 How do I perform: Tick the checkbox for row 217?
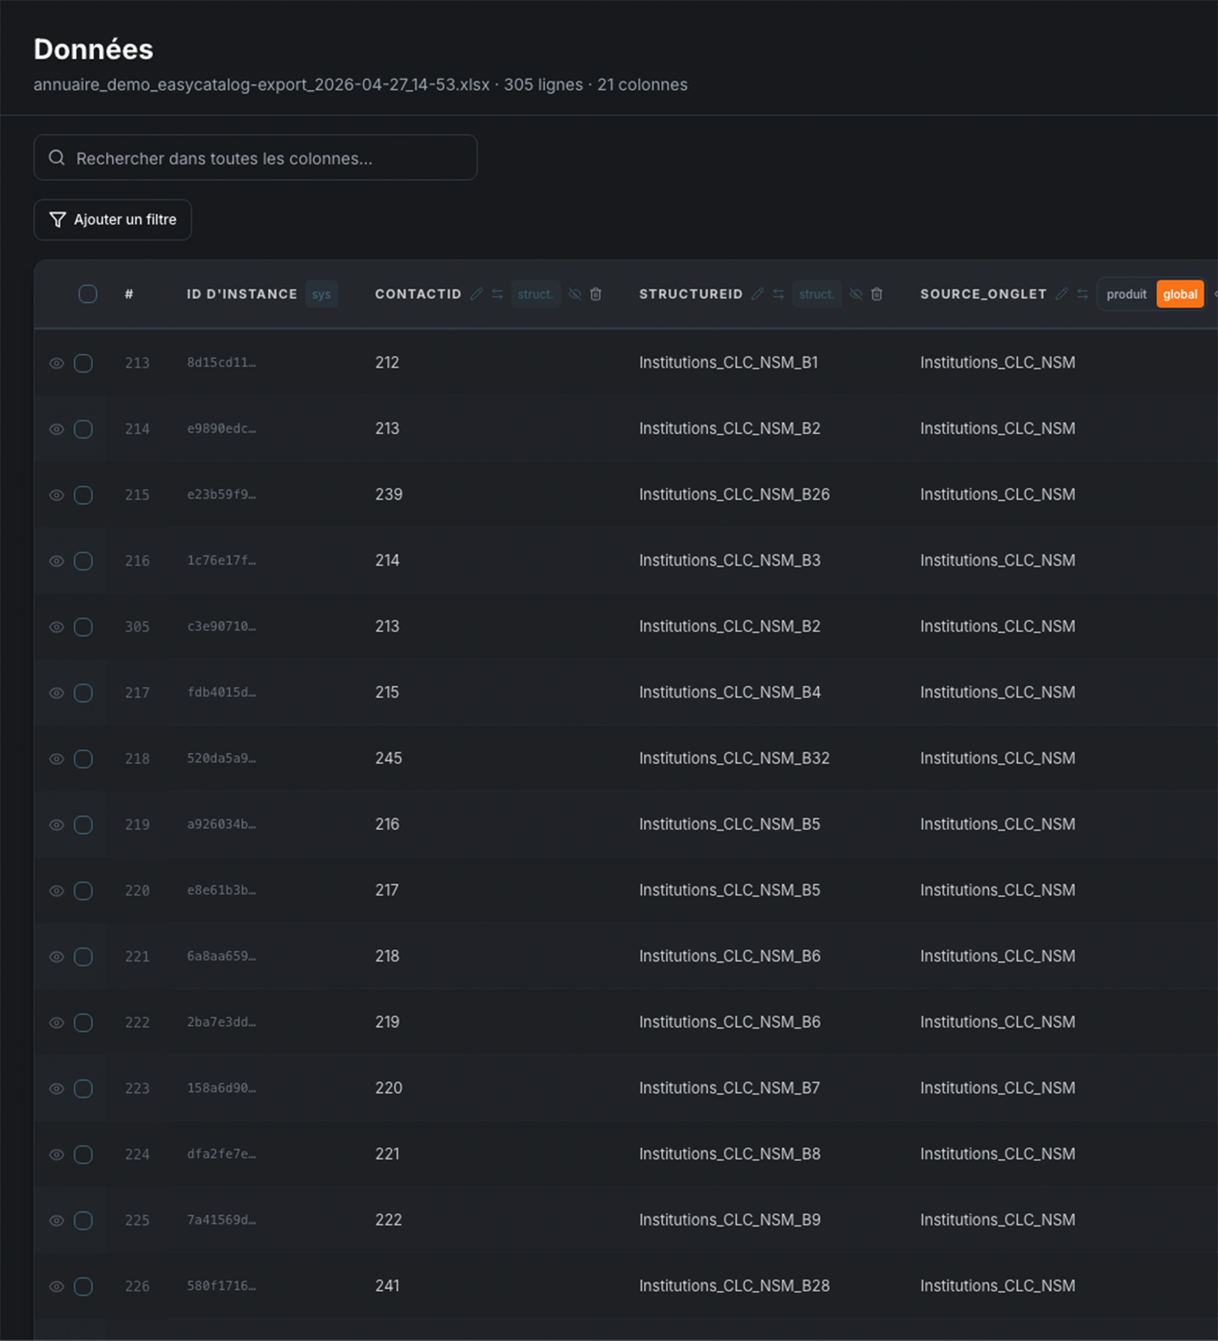coord(84,693)
